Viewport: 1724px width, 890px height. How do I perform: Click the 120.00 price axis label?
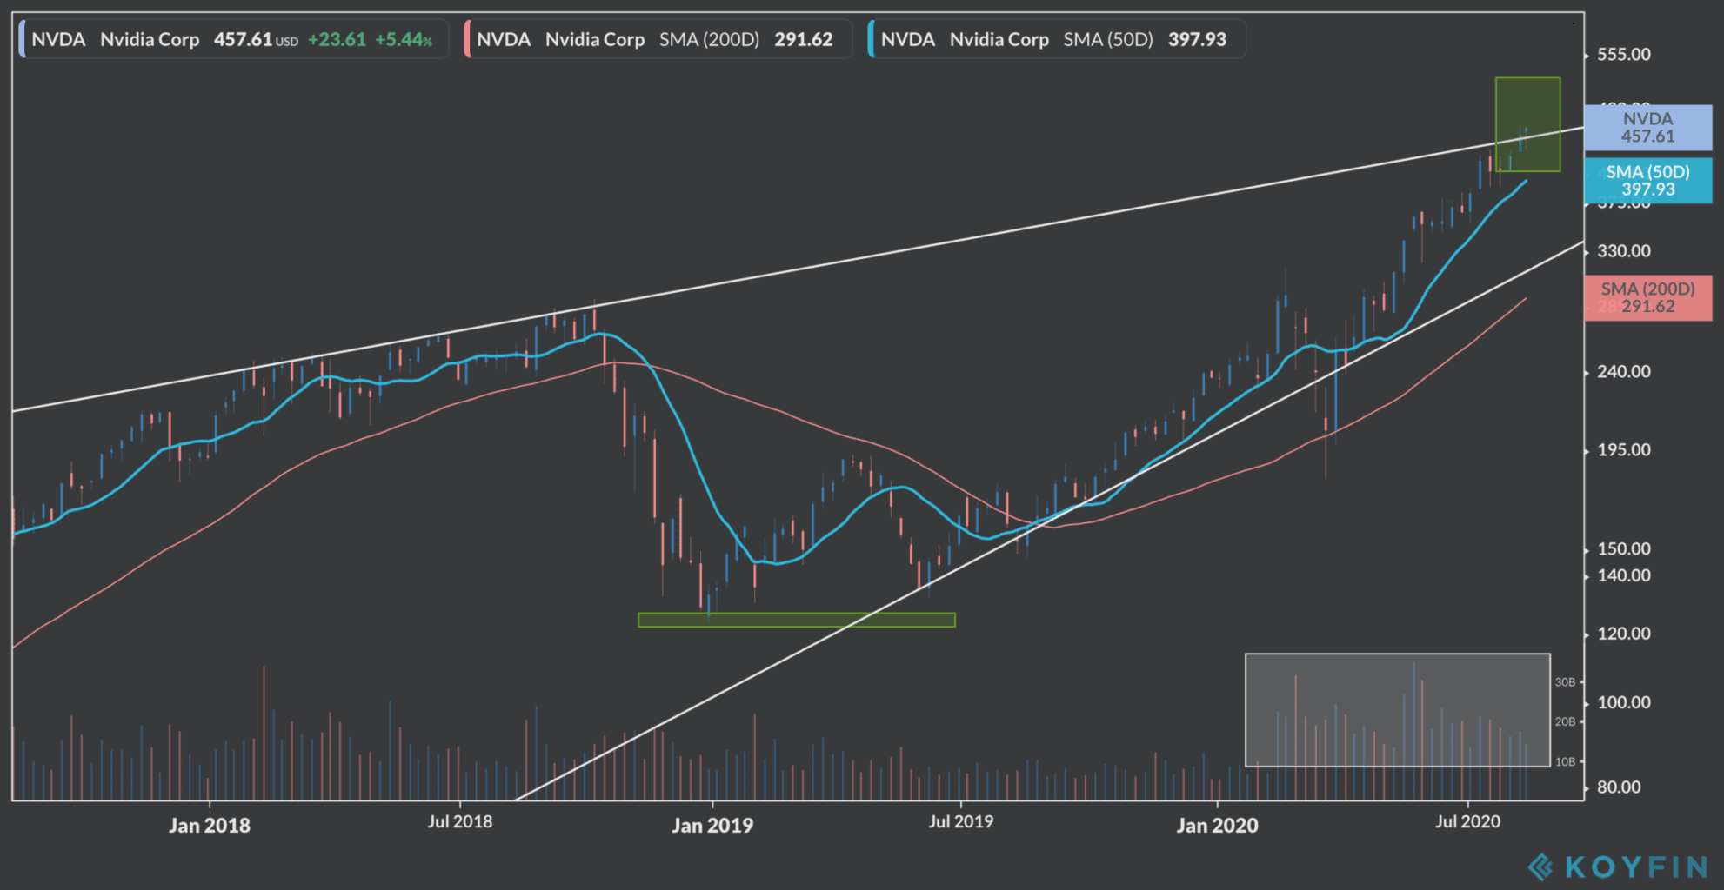coord(1623,634)
